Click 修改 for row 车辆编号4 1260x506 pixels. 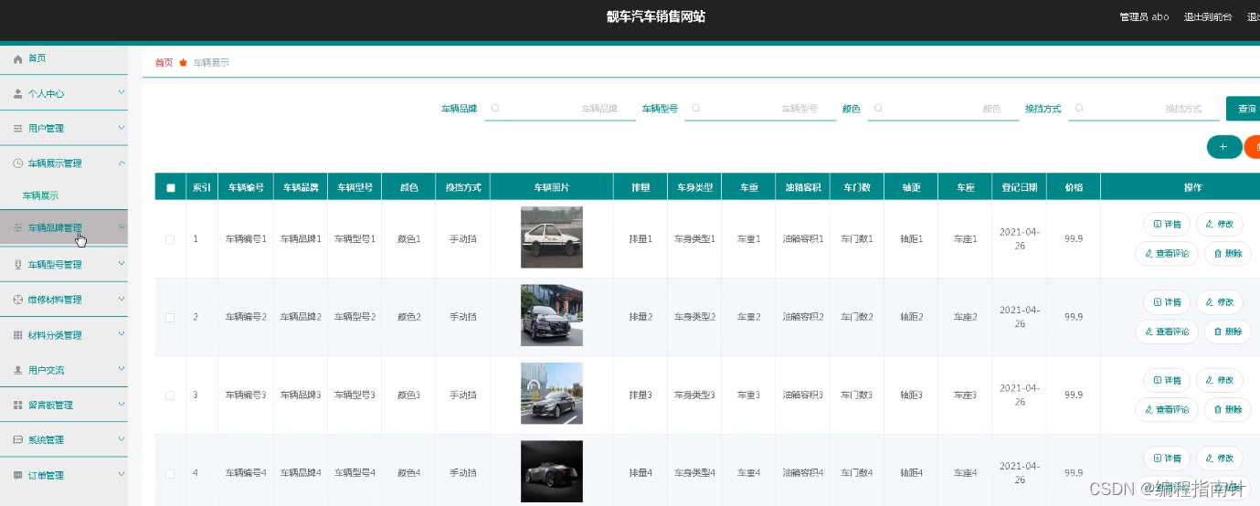1220,458
